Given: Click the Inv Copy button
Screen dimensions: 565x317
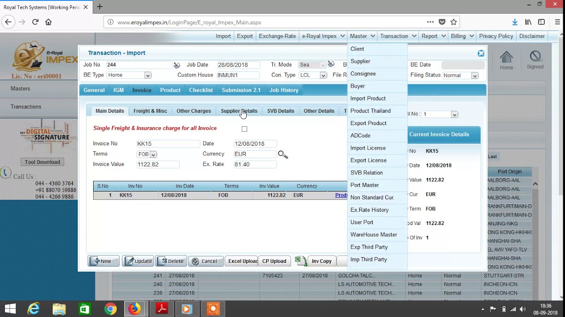Looking at the screenshot, I should click(x=321, y=261).
